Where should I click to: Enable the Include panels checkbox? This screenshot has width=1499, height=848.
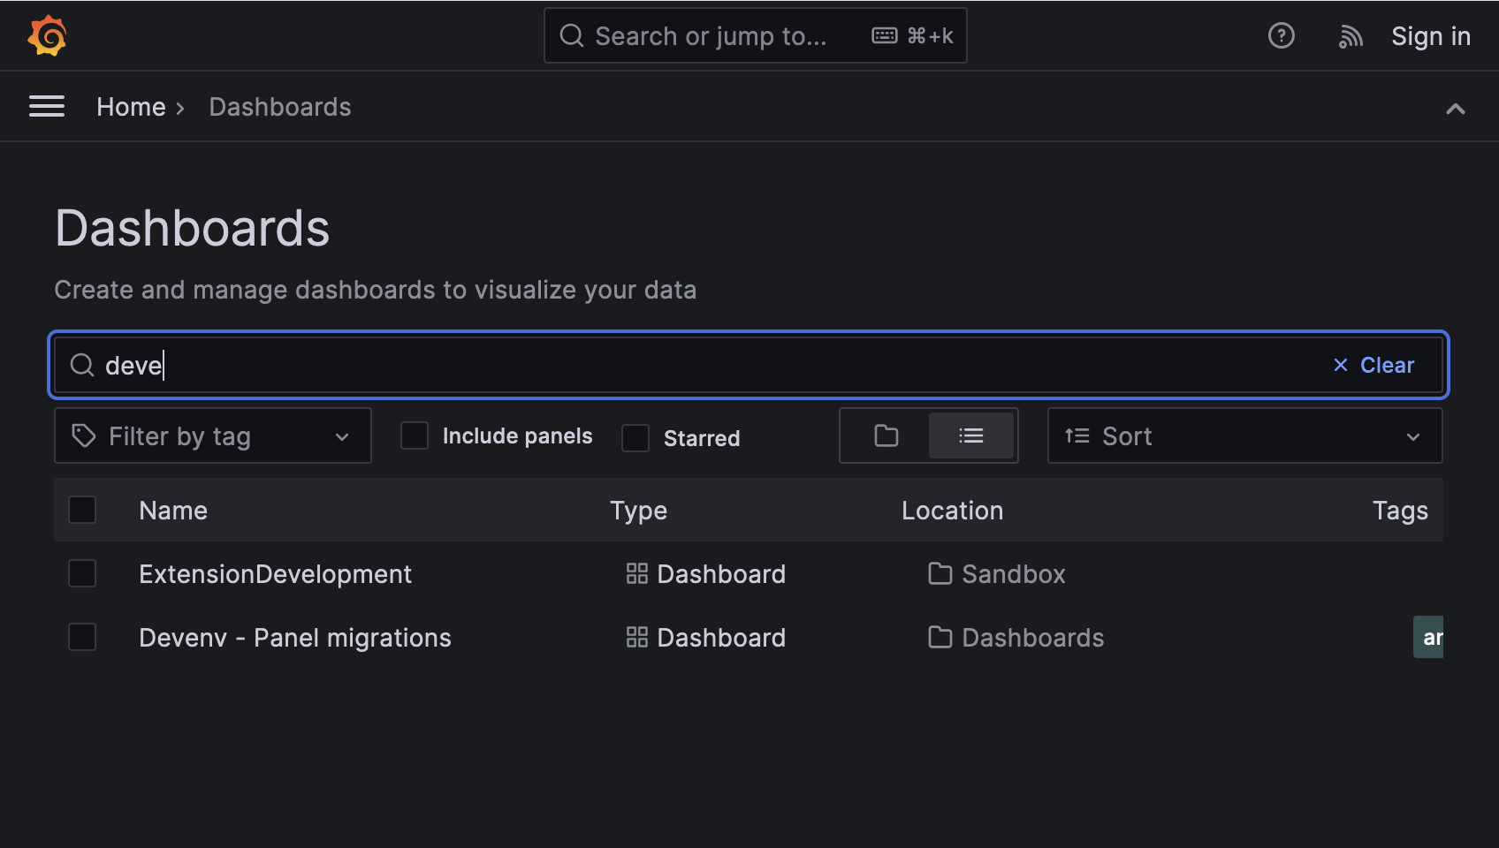tap(415, 435)
